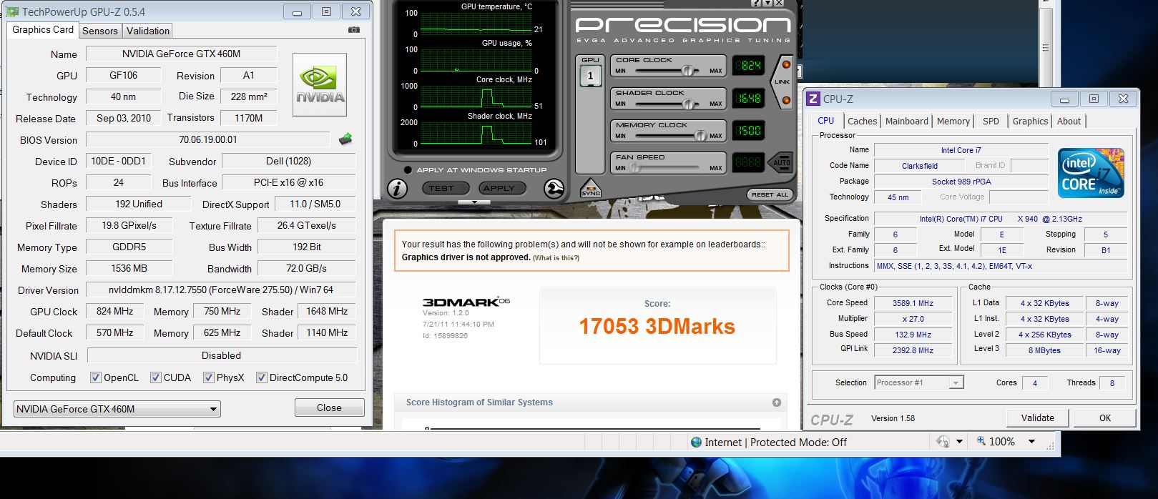Click the GPU Clock 824 MHz value
Image resolution: width=1158 pixels, height=499 pixels.
pyautogui.click(x=114, y=311)
